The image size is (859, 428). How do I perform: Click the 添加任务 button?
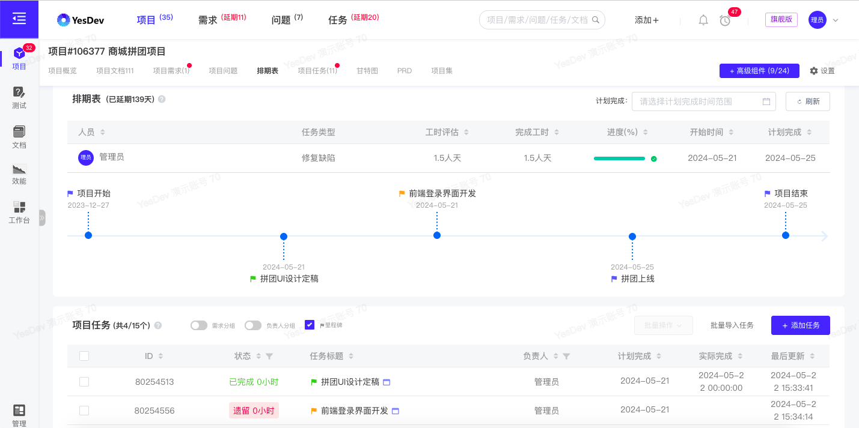[800, 325]
